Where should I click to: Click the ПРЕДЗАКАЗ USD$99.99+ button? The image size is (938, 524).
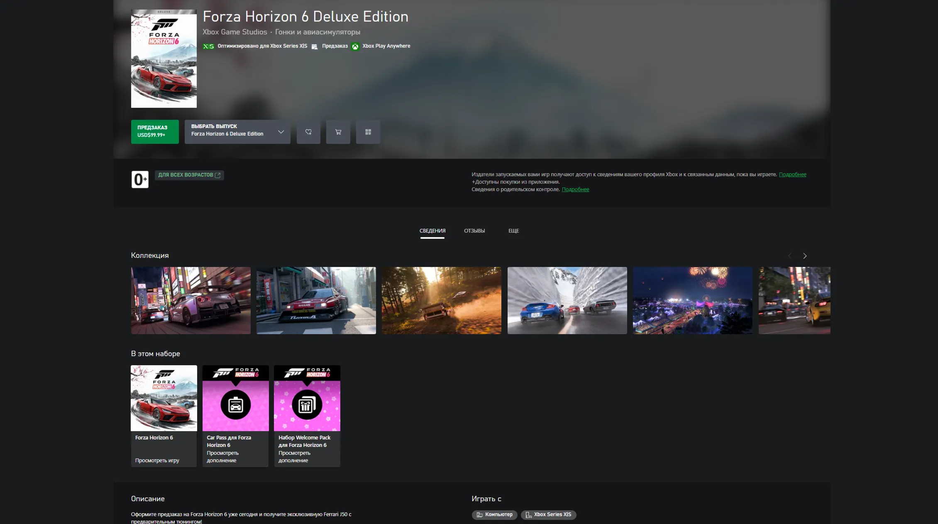(x=155, y=132)
